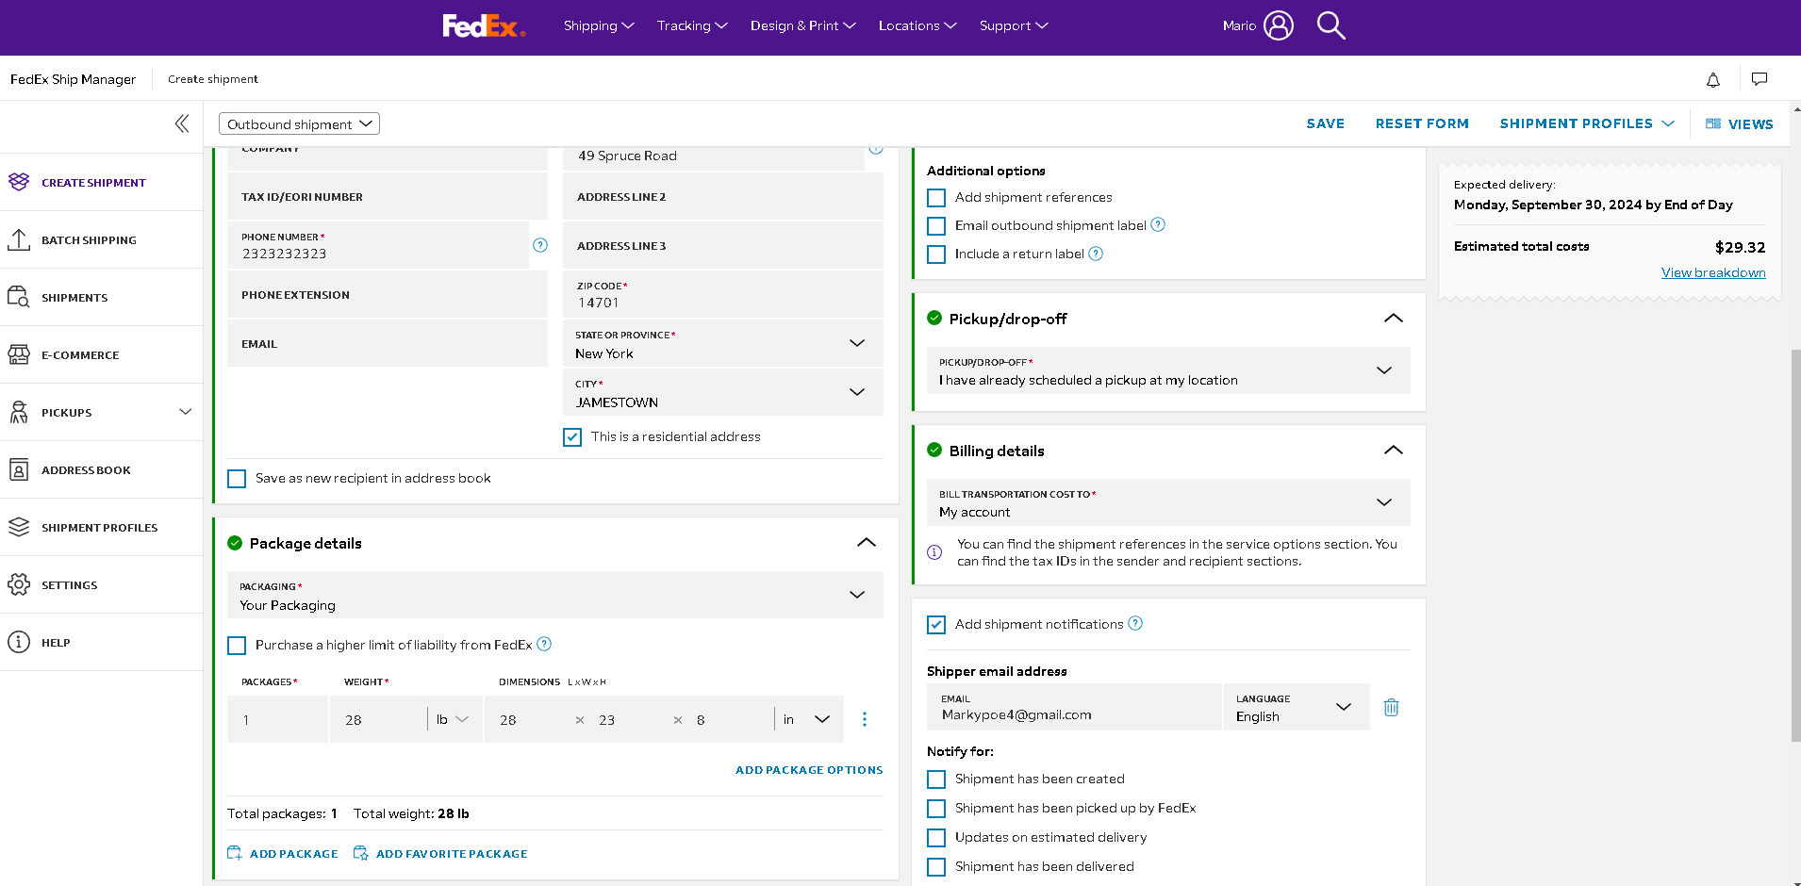Click the Address Book icon
The height and width of the screenshot is (886, 1801).
[x=19, y=469]
